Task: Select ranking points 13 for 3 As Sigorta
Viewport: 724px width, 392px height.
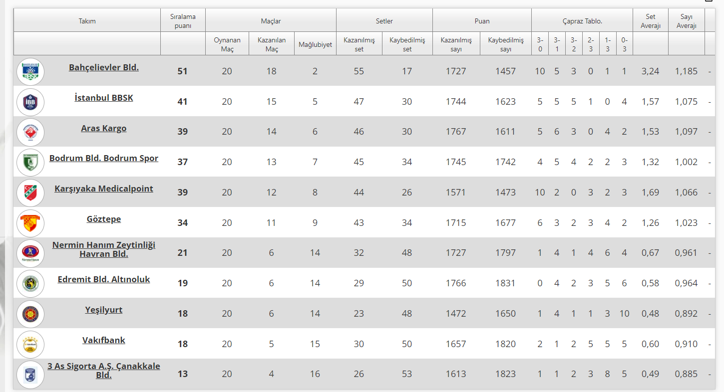Action: (183, 375)
